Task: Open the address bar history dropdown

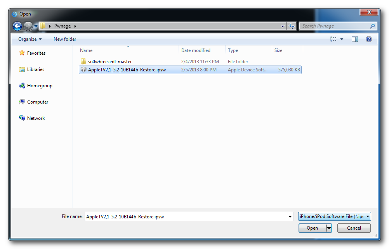Action: 283,26
